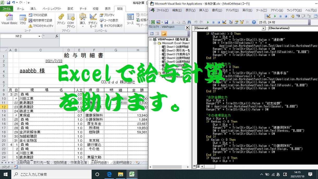
Task: Toggle デザインモード in Excel ribbon
Action: [x=93, y=20]
